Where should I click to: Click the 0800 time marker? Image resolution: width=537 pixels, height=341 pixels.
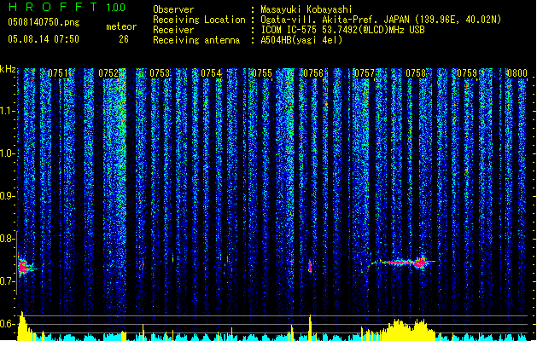coord(517,73)
